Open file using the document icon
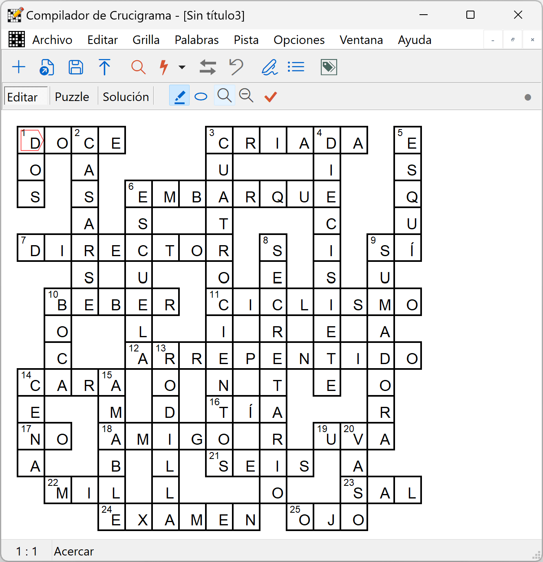This screenshot has height=562, width=543. click(47, 67)
